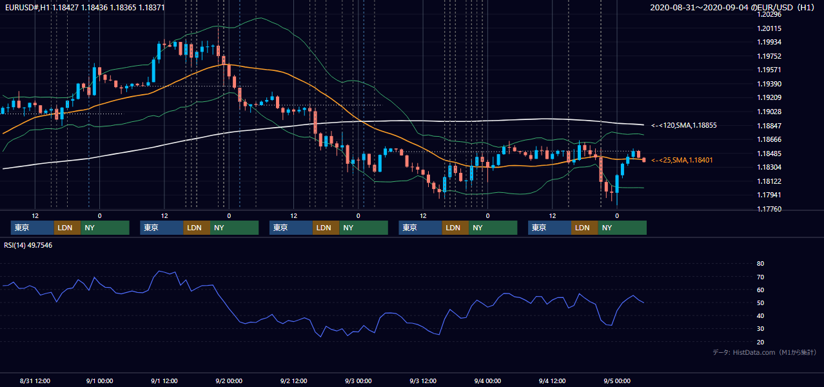The image size is (824, 387).
Task: Select the 9/2 12:00 time axis label
Action: 294,381
